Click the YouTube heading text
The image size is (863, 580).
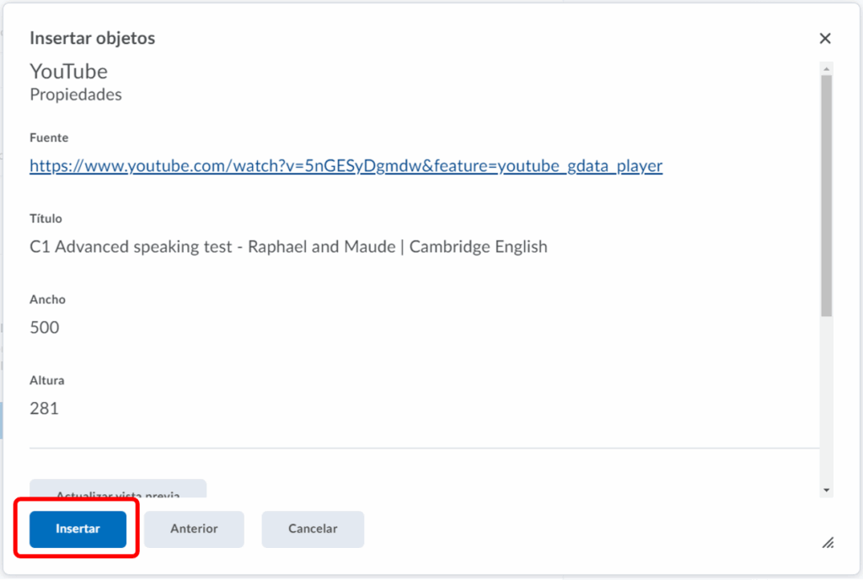pos(69,72)
